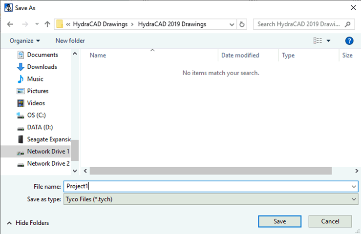Screen dimensions: 361x234
Task: Expand the address bar previous locations dropdown
Action: (232, 24)
